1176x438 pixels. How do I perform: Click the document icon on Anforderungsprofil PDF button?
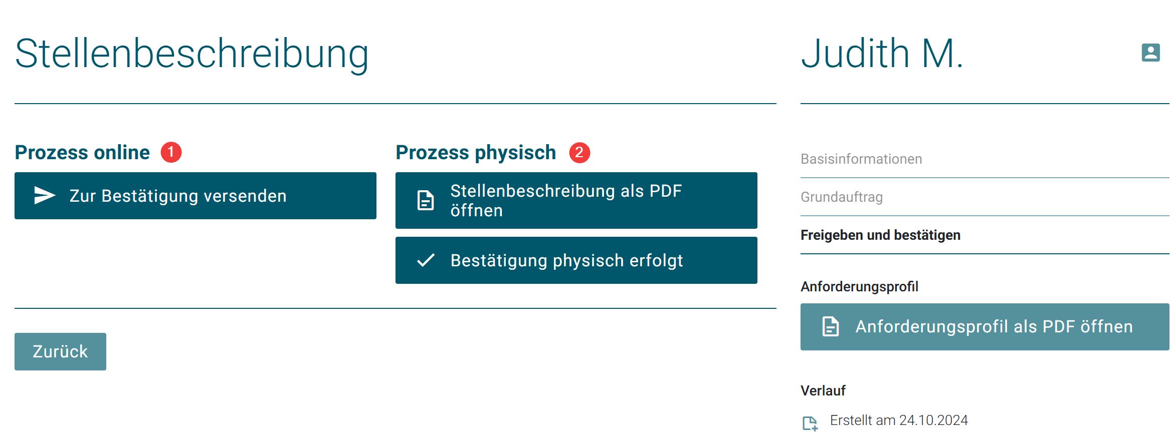point(830,327)
